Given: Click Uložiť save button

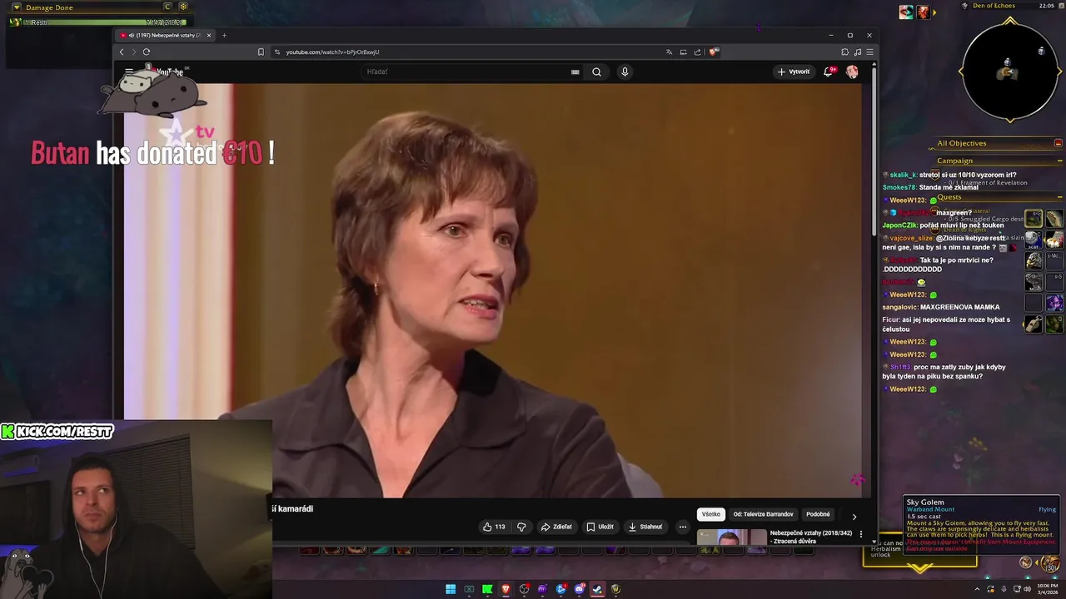Looking at the screenshot, I should pyautogui.click(x=600, y=527).
